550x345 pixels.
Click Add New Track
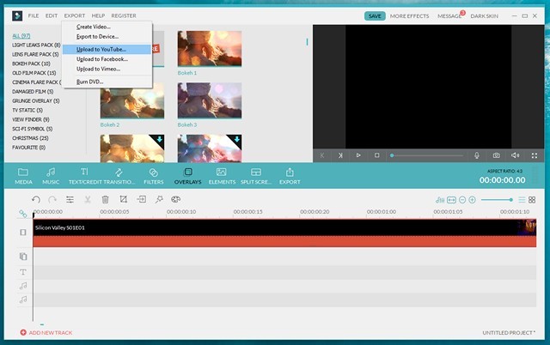click(x=46, y=332)
